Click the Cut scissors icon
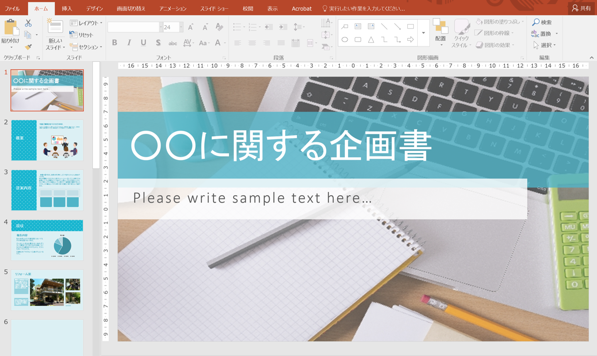Viewport: 597px width, 356px height. (28, 23)
